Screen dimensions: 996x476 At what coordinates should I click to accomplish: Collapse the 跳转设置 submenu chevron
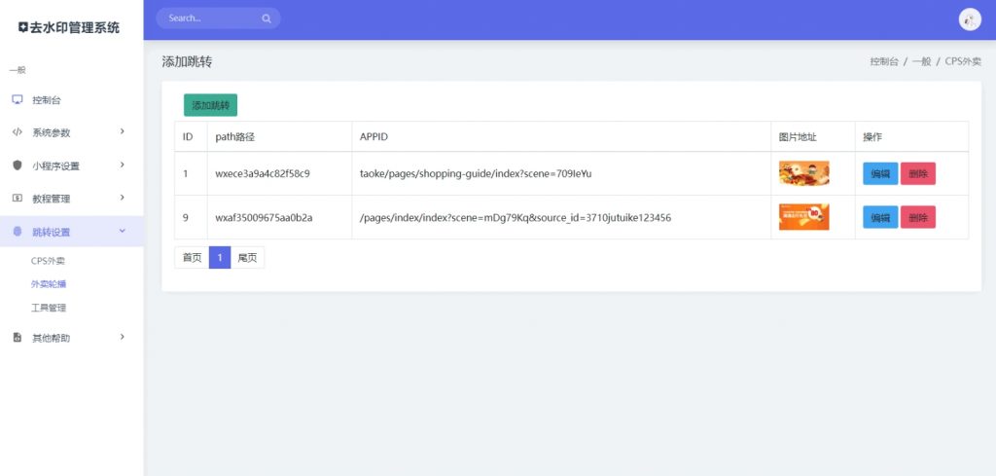(123, 231)
